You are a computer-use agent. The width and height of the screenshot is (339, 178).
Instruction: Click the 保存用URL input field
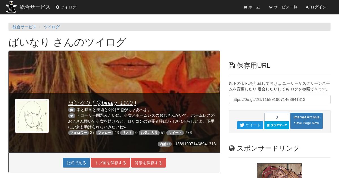[280, 99]
